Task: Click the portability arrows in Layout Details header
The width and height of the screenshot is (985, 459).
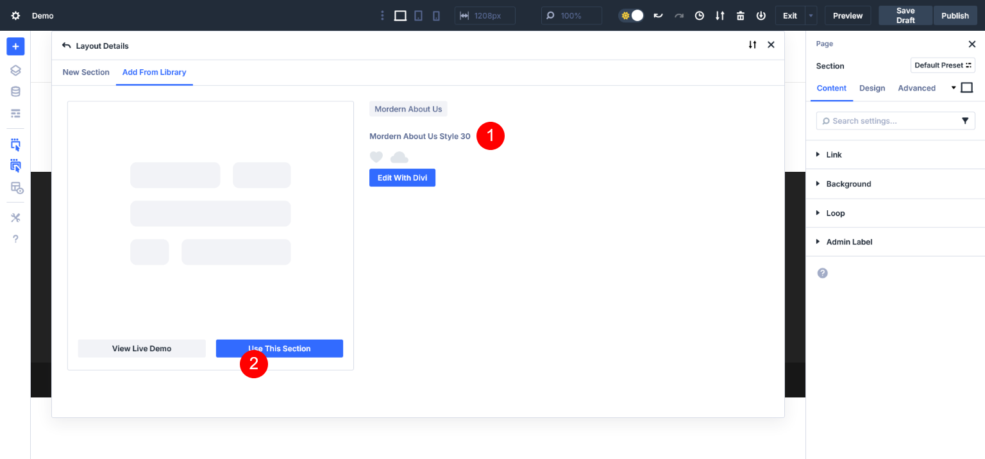Action: [752, 45]
